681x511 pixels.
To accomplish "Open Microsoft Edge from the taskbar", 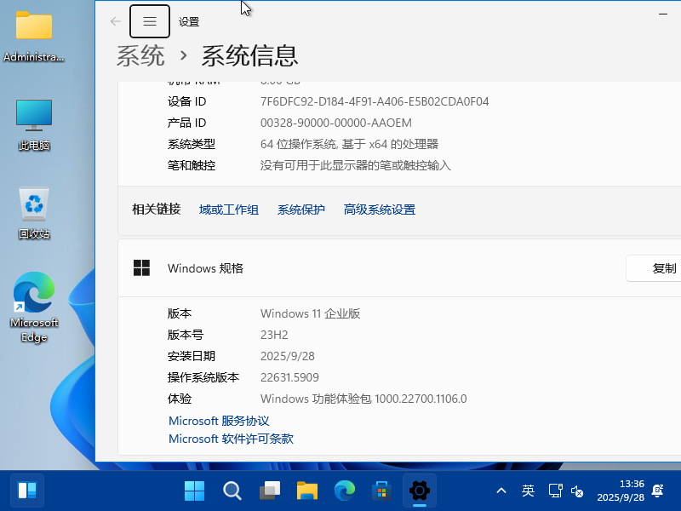I will tap(344, 491).
